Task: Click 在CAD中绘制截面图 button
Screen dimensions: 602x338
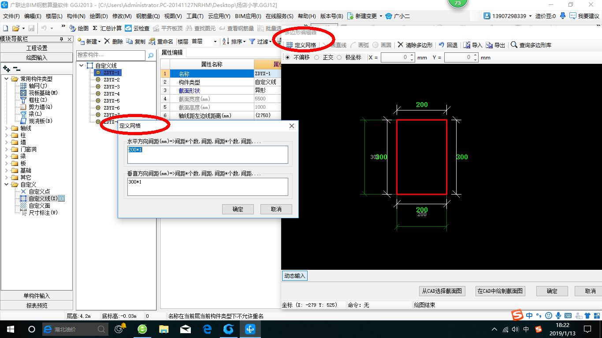Action: tap(501, 291)
